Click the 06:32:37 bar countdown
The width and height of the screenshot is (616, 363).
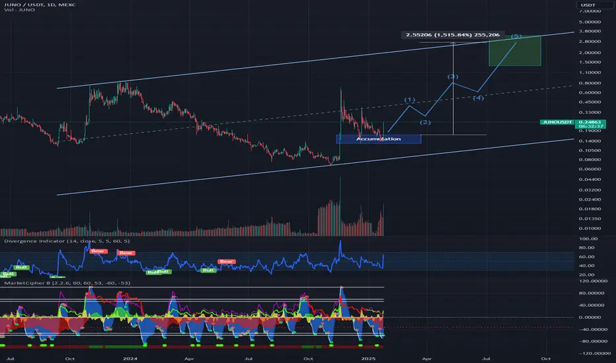point(590,126)
